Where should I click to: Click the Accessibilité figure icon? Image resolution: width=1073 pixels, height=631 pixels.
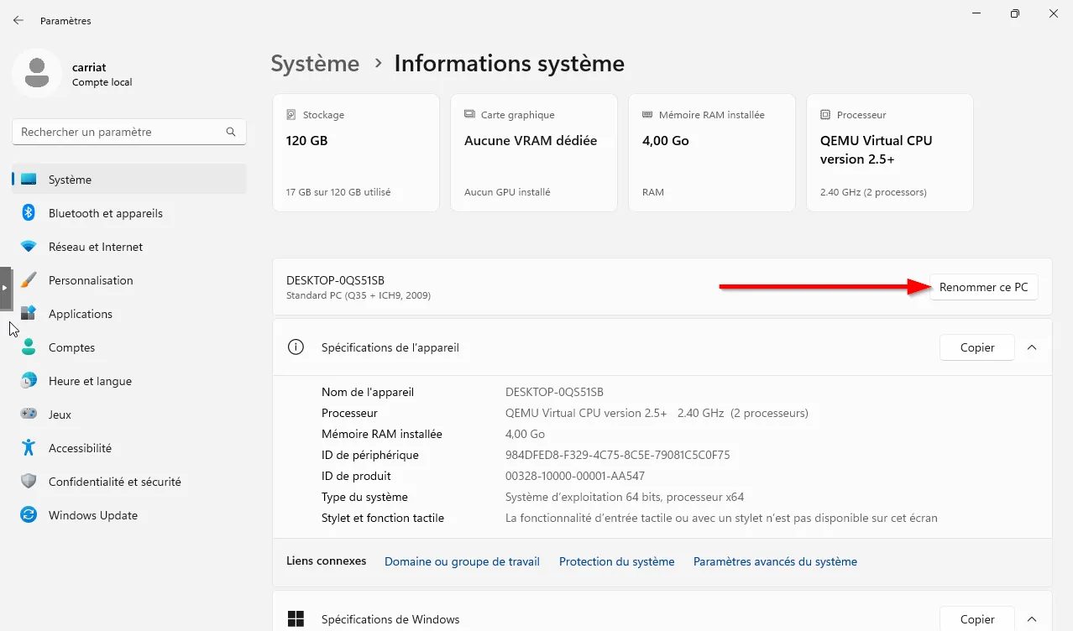point(29,448)
